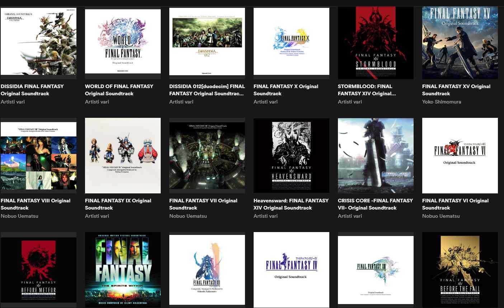Open the Yoko Shimomura artist link
This screenshot has width=504, height=308.
[441, 102]
